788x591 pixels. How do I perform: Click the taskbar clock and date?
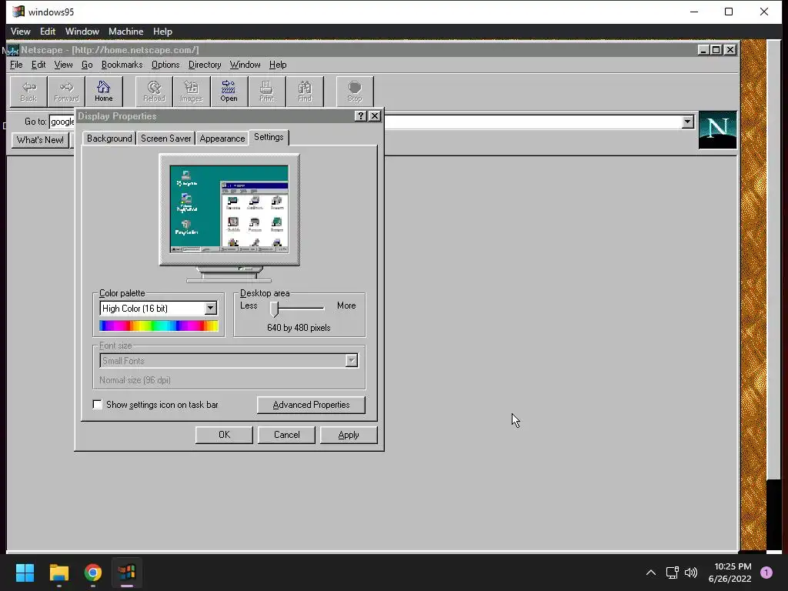click(730, 573)
